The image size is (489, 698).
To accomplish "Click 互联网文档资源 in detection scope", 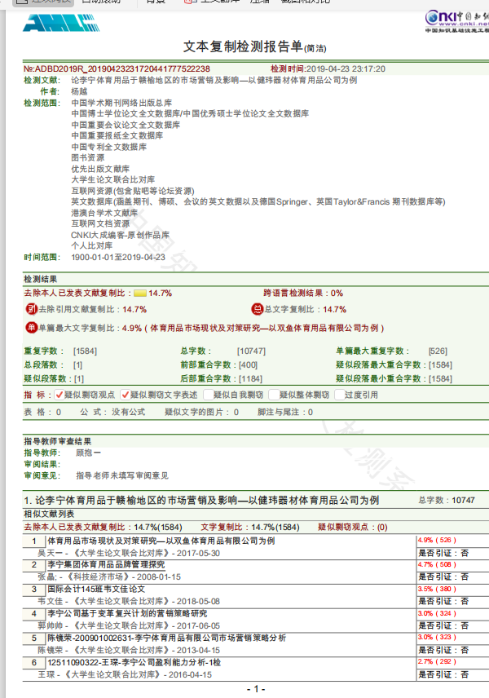I will (x=100, y=223).
